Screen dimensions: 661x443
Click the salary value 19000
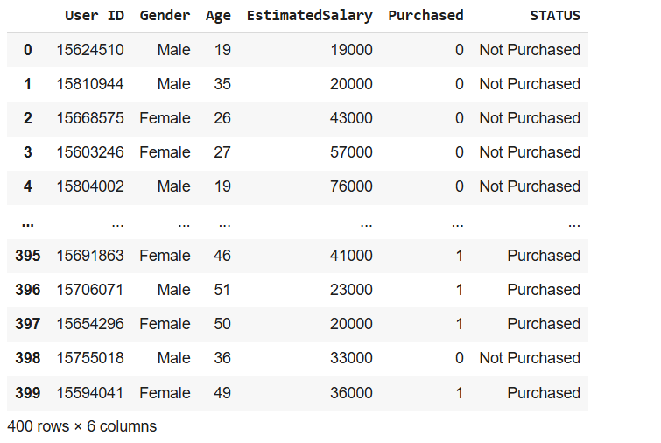350,50
